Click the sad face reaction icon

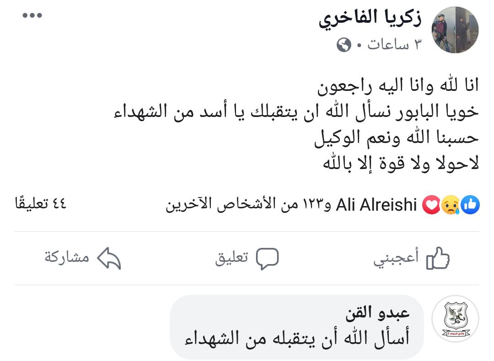[x=451, y=206]
